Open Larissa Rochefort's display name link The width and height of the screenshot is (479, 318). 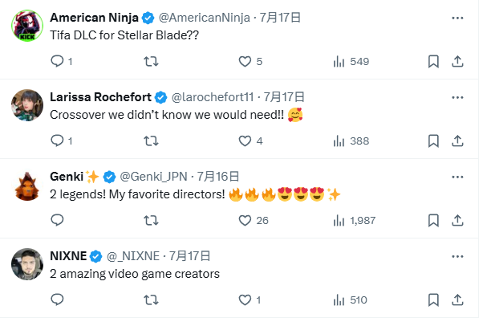(x=100, y=97)
